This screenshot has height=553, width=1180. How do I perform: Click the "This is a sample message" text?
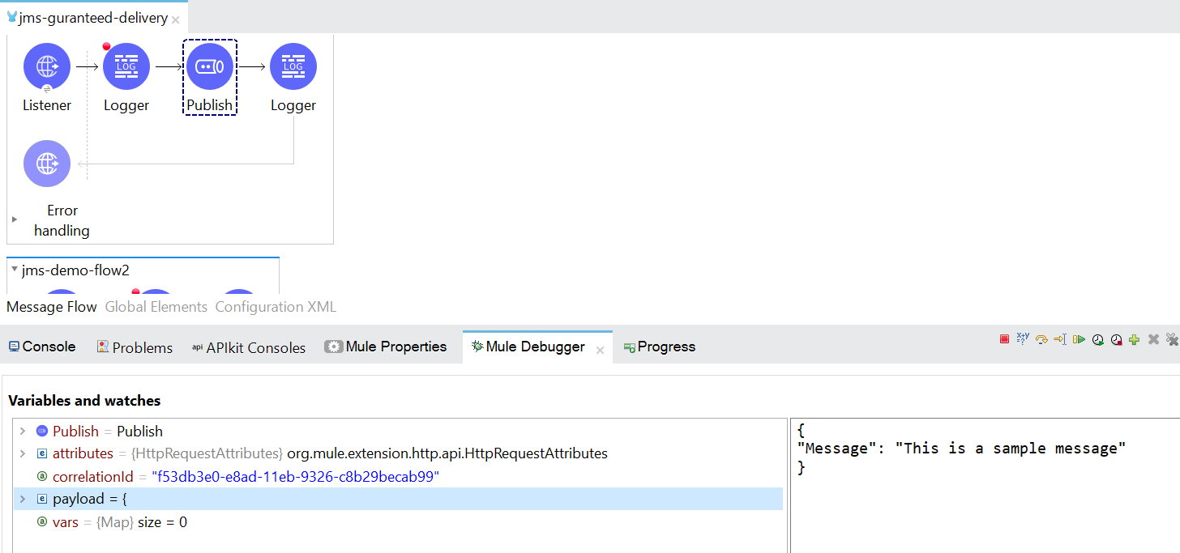(x=1011, y=449)
